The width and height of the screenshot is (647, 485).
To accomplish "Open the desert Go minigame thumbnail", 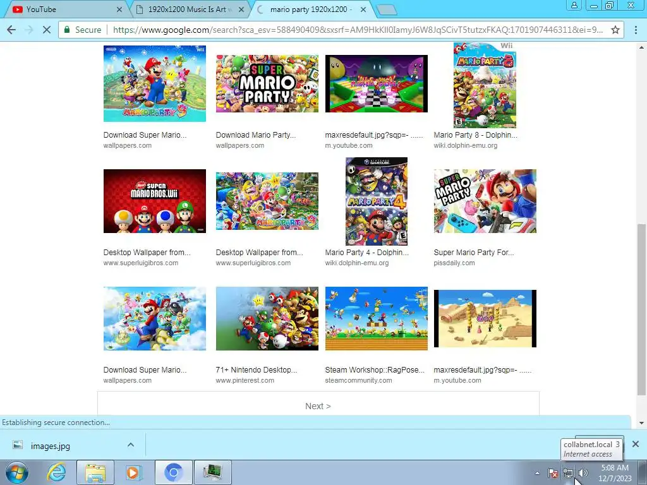I will pyautogui.click(x=485, y=318).
